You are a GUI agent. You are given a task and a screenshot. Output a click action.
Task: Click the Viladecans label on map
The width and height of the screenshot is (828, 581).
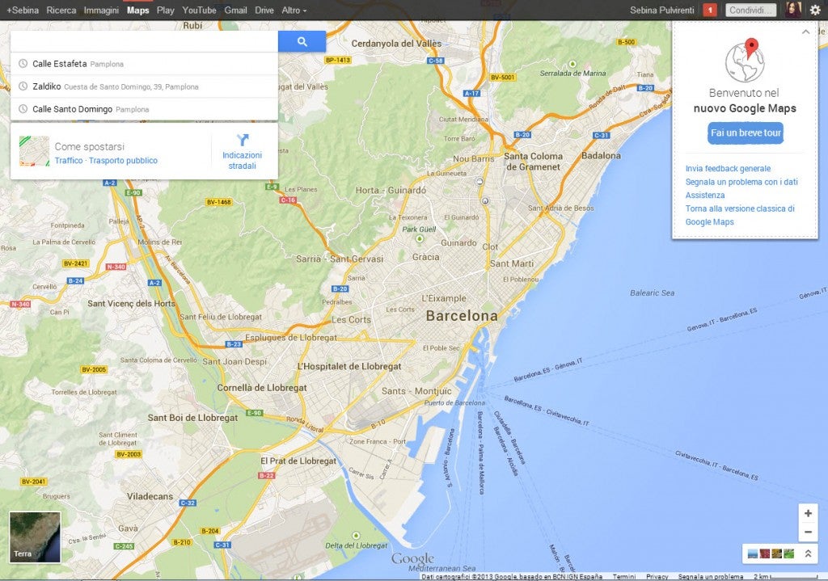pos(150,496)
